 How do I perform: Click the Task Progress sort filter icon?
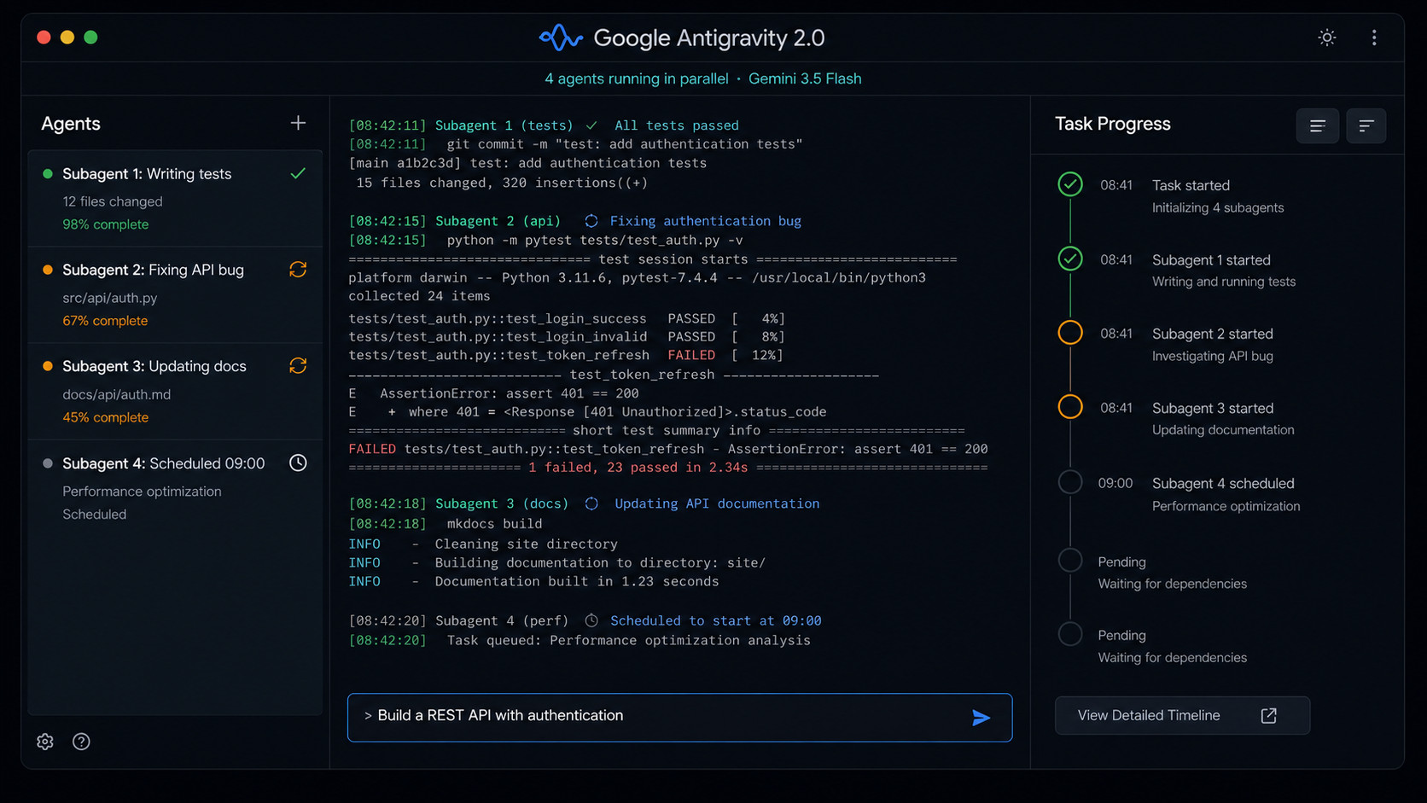coord(1366,126)
